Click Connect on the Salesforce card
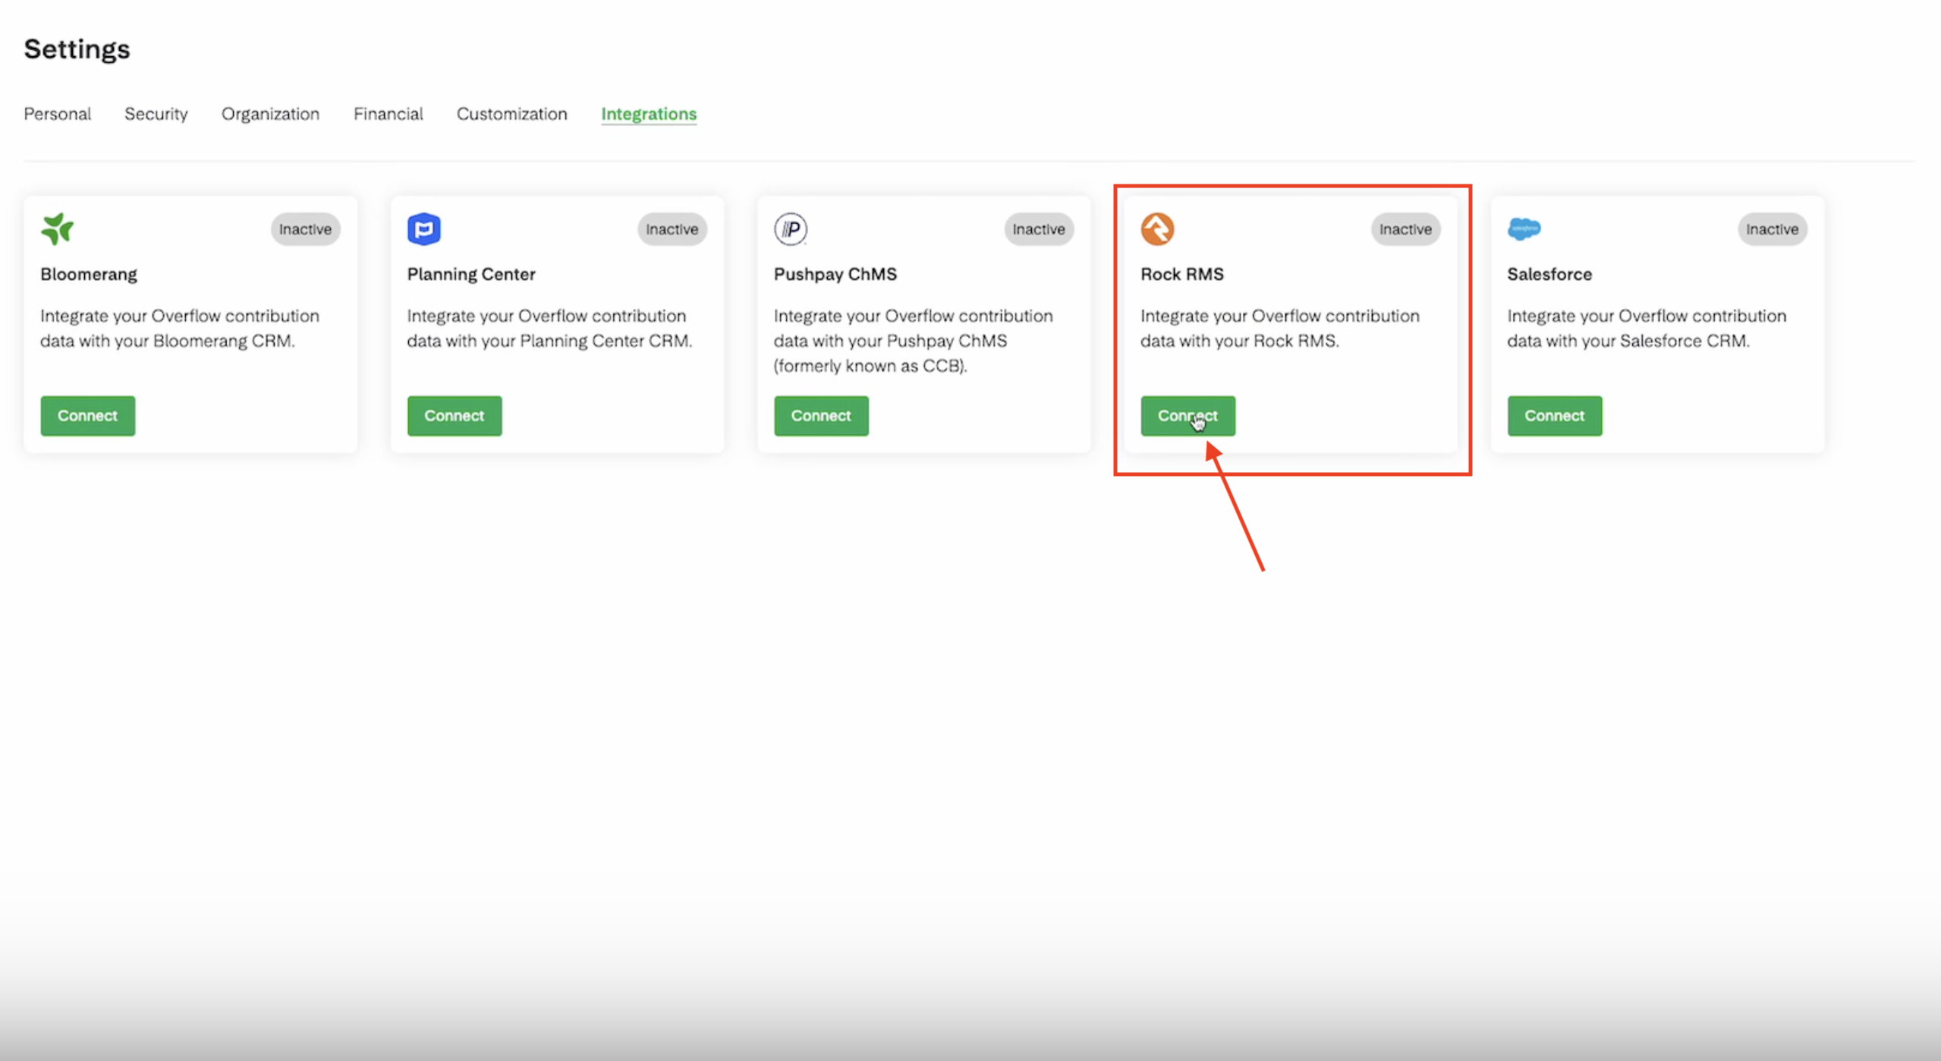This screenshot has width=1941, height=1061. pyautogui.click(x=1554, y=416)
